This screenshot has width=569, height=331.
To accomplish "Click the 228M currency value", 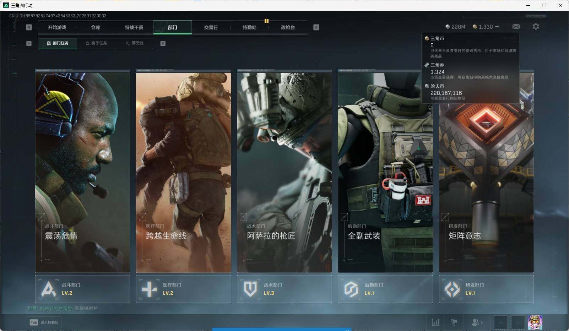I will (x=458, y=27).
